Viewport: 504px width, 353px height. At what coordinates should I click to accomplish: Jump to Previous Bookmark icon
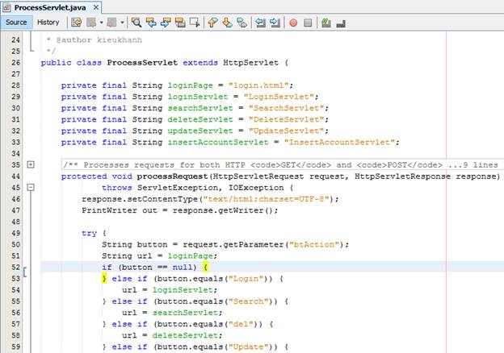[x=212, y=23]
